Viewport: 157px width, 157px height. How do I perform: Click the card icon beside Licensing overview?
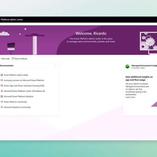click(2, 80)
